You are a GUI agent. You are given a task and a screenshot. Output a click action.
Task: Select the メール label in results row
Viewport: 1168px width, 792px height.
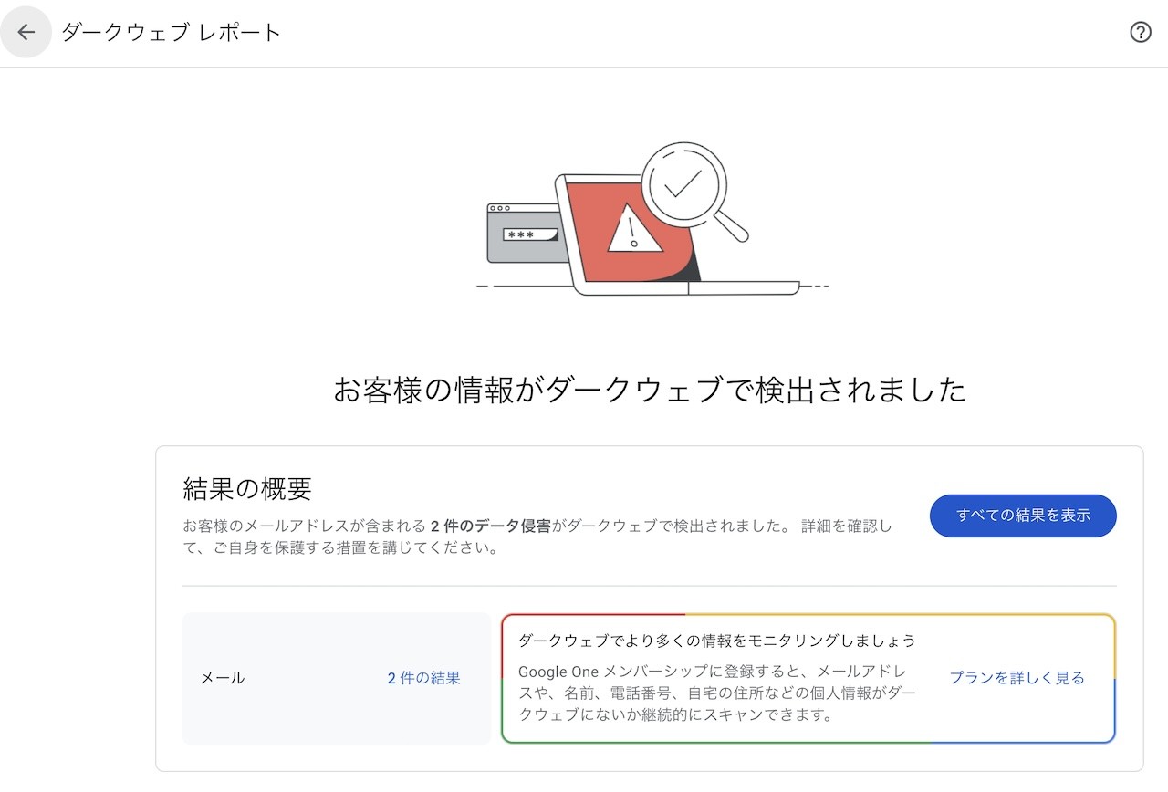223,678
